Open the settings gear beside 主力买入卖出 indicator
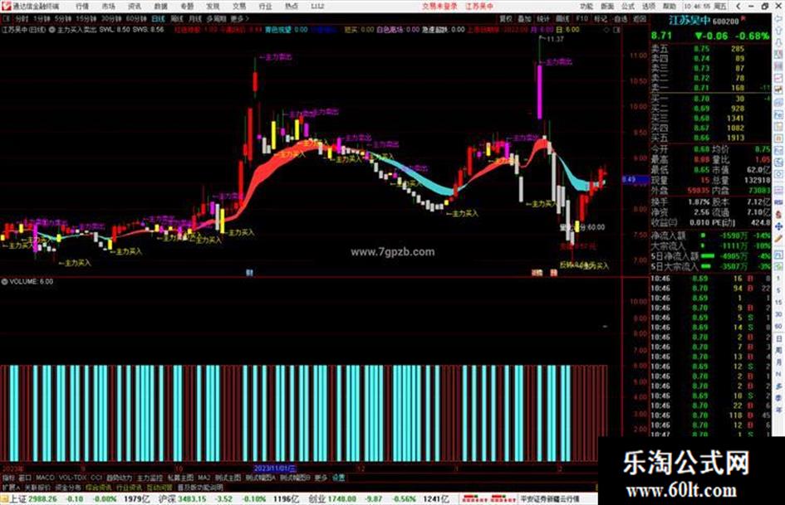Screen dimensions: 785x505 coord(52,30)
